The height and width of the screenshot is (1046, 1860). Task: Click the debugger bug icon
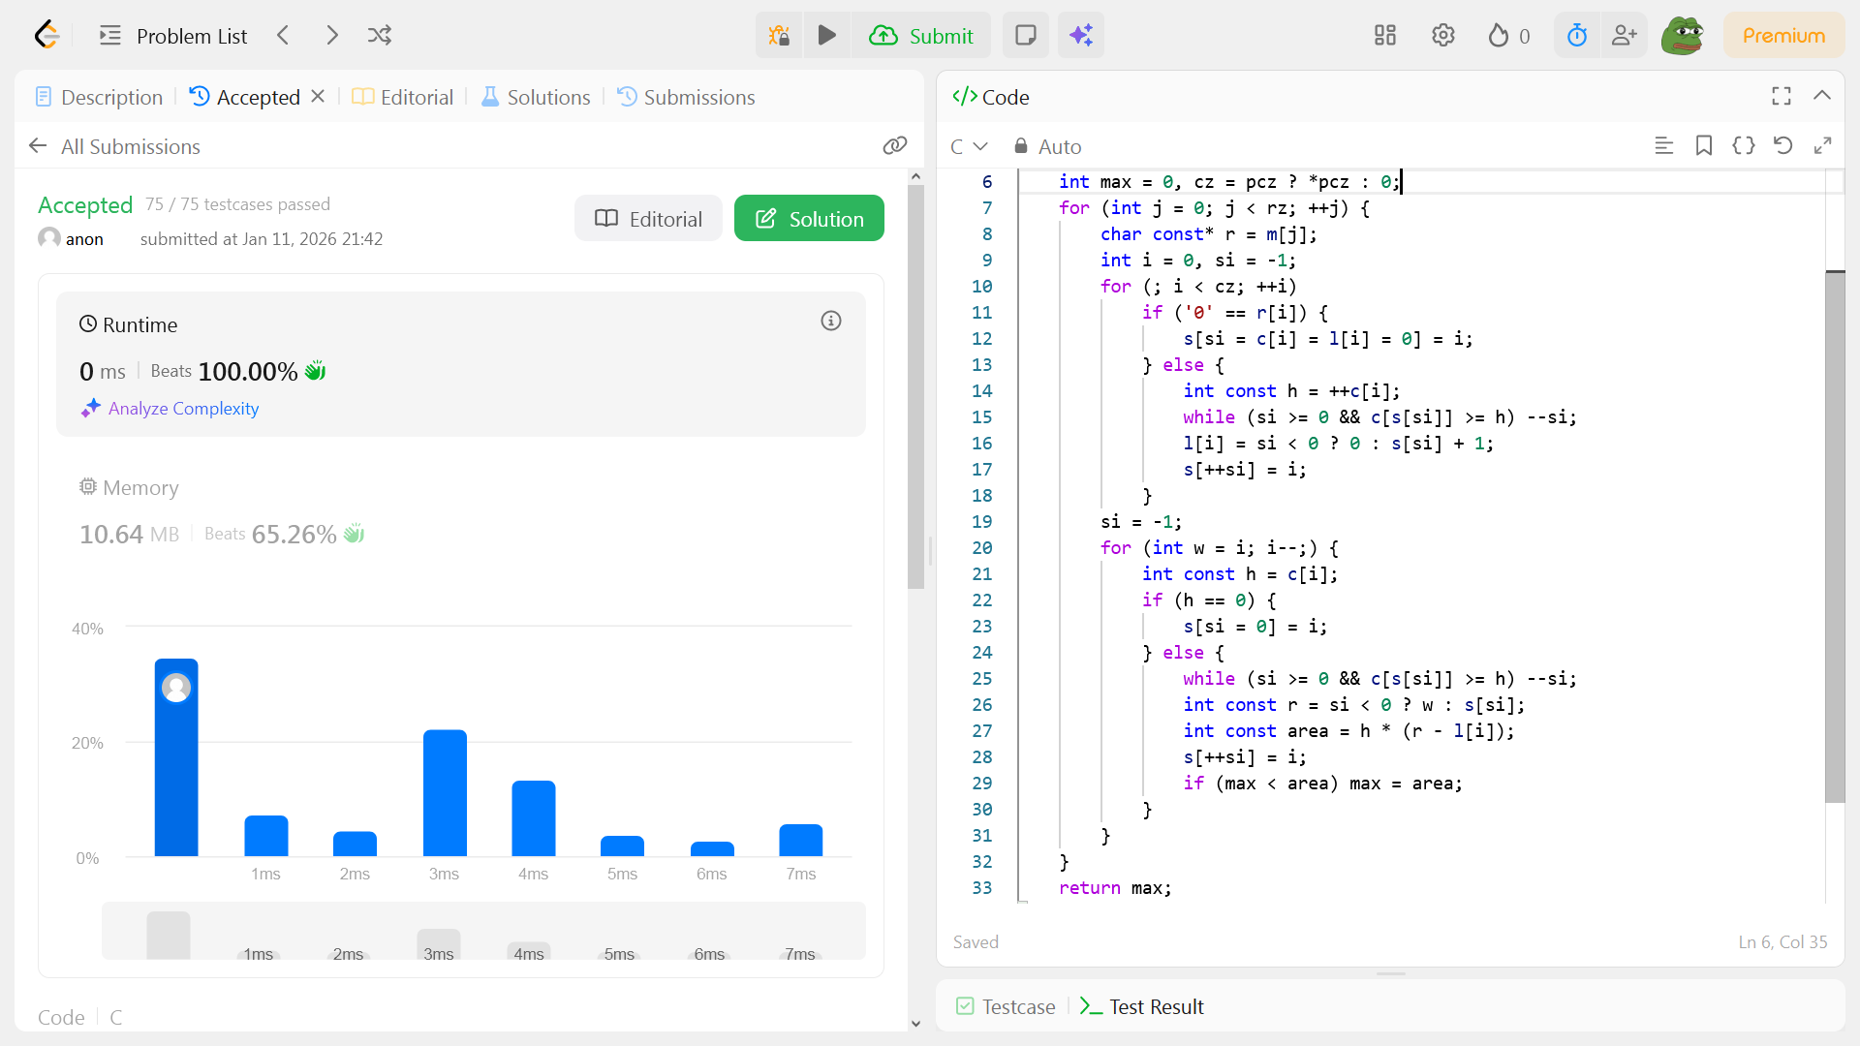pyautogui.click(x=779, y=36)
